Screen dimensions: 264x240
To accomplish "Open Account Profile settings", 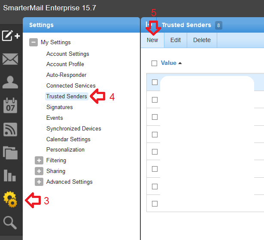I will [65, 64].
